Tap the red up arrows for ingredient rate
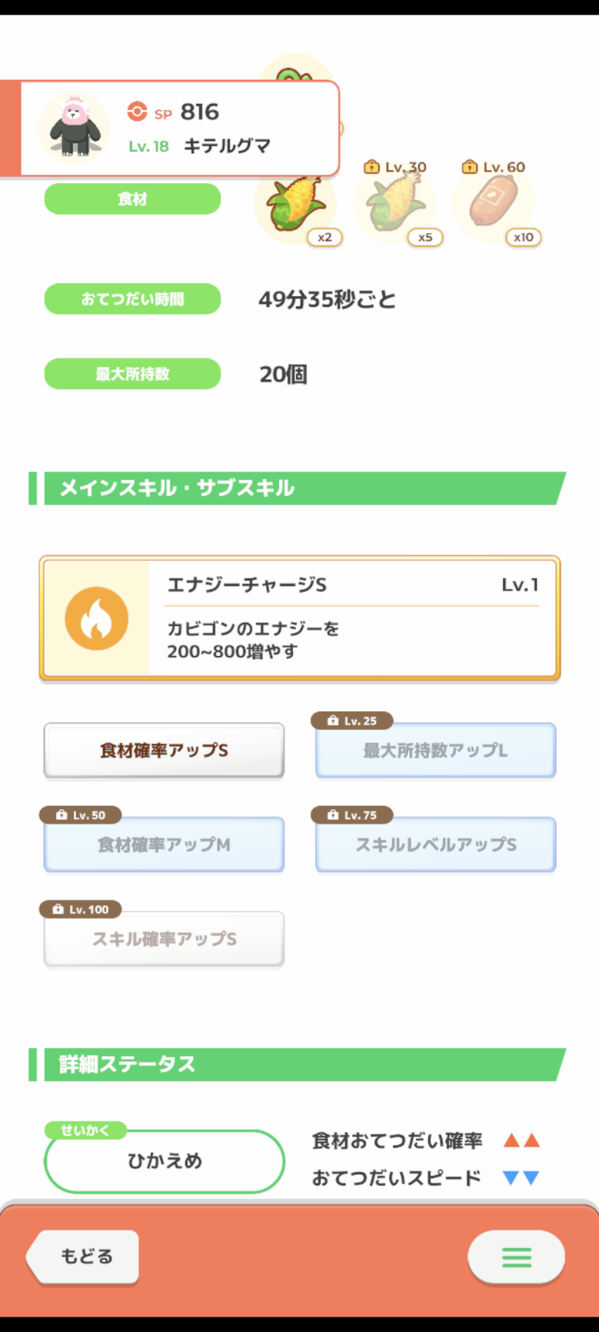The width and height of the screenshot is (599, 1332). (521, 1141)
